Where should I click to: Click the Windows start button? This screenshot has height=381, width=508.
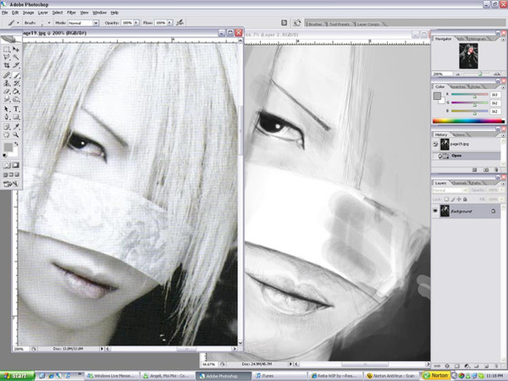(17, 376)
